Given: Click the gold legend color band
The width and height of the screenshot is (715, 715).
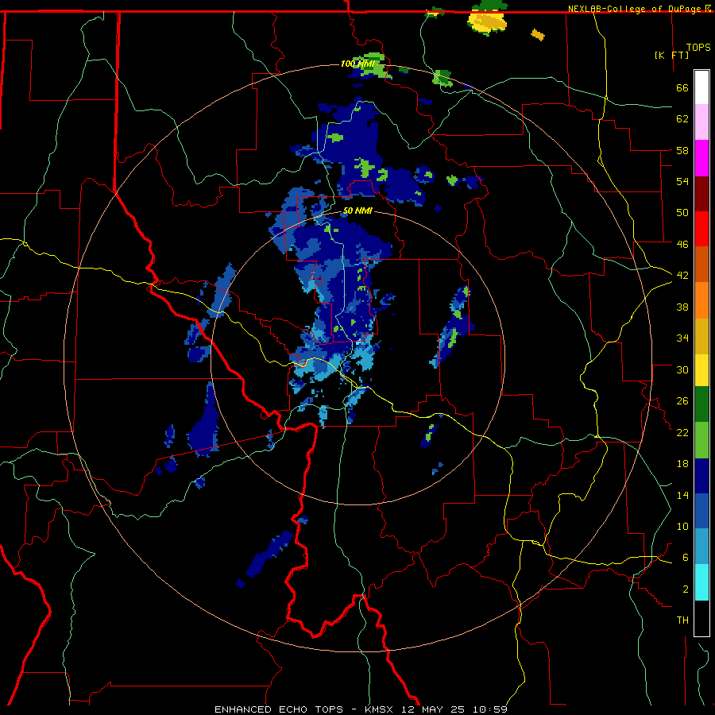Looking at the screenshot, I should point(701,335).
